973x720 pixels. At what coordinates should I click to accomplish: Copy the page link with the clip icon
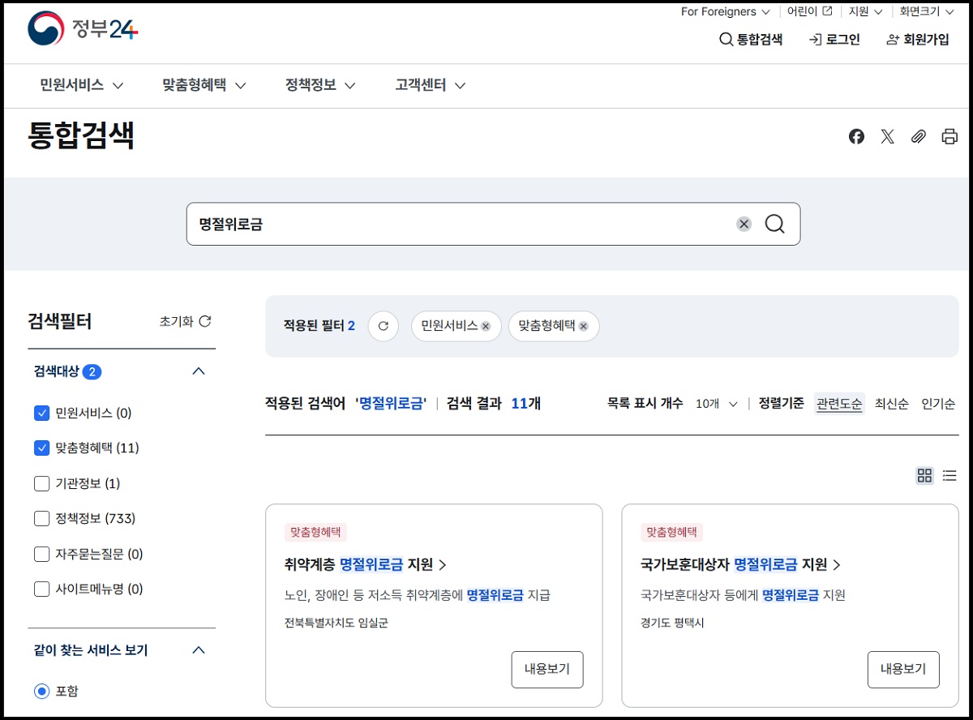[918, 136]
